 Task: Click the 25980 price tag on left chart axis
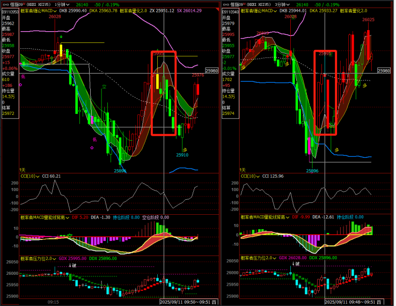click(x=212, y=71)
